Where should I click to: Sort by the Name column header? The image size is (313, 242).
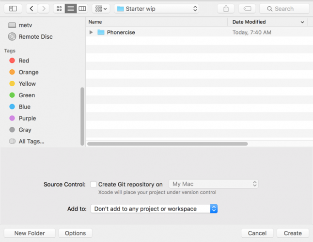coord(156,22)
